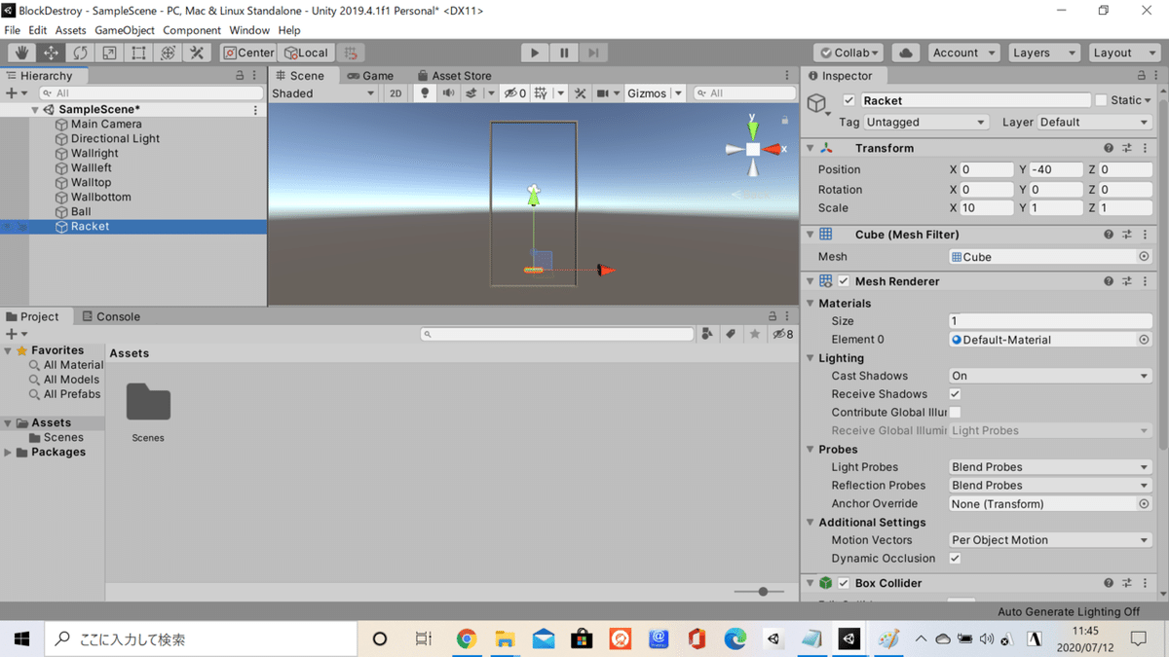The image size is (1169, 657).
Task: Select the Rect tool
Action: tap(138, 53)
